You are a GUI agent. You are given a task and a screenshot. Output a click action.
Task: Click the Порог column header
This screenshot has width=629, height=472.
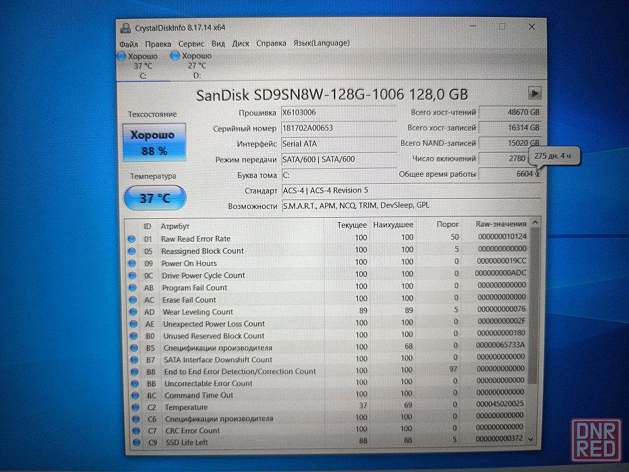pos(447,225)
